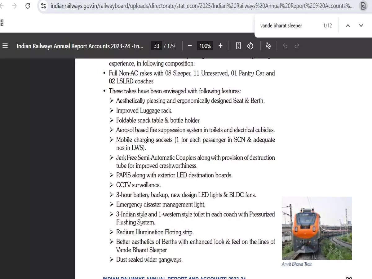Zoom out on the PDF document
372x279 pixels.
click(x=190, y=46)
